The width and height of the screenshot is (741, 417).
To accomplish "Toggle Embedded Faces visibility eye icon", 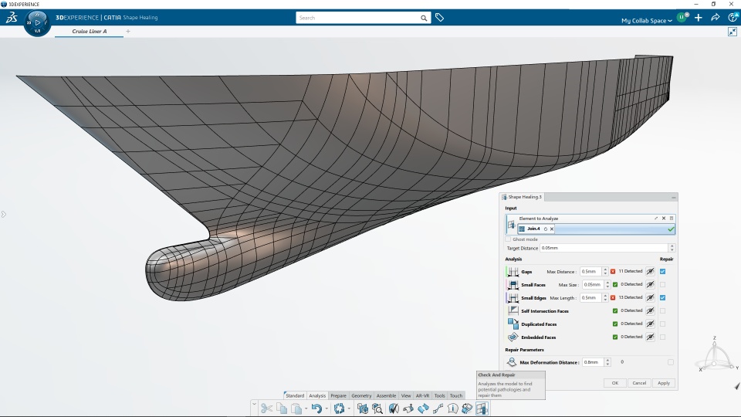I will (650, 337).
